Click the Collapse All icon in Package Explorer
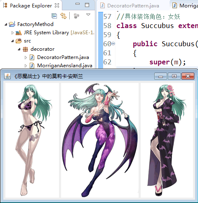198x203 pixels. pos(54,16)
